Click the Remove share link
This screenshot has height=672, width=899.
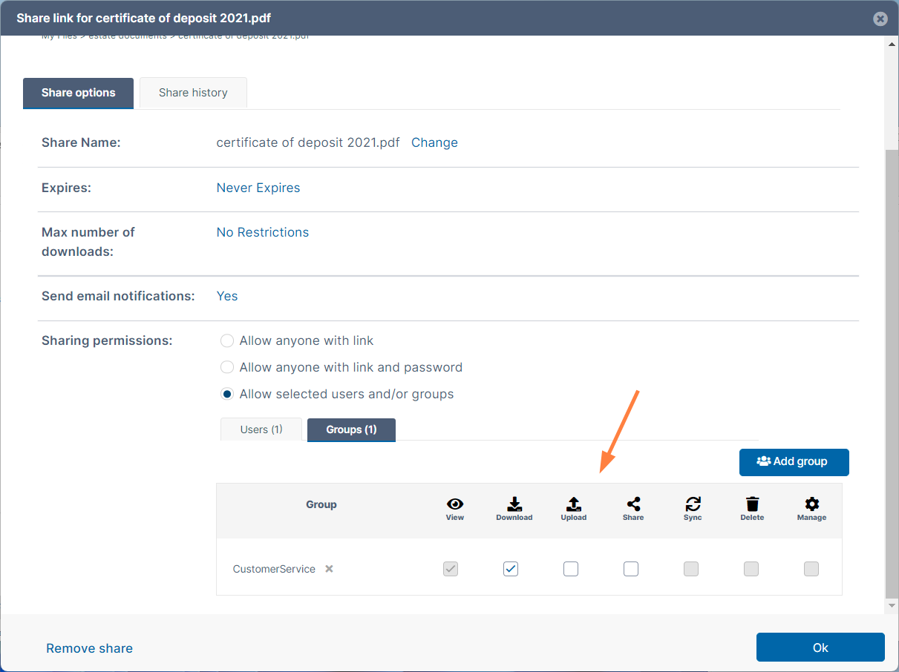[89, 648]
